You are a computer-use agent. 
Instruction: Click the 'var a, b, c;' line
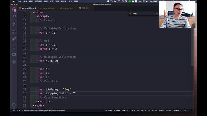49,61
